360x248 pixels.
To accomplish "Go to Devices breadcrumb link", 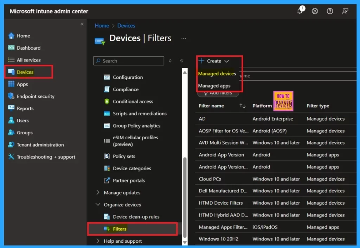I will tap(126, 26).
